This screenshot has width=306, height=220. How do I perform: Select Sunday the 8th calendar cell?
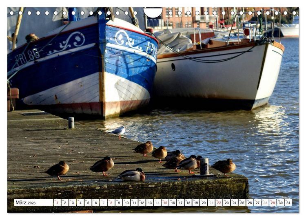(x=111, y=202)
